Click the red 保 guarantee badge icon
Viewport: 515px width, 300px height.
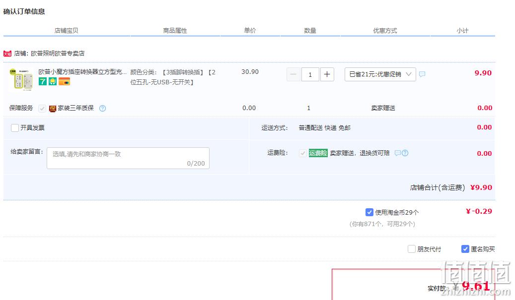pos(53,109)
